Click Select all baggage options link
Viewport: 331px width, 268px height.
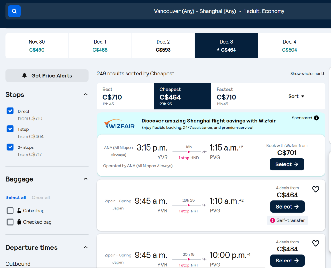16,197
